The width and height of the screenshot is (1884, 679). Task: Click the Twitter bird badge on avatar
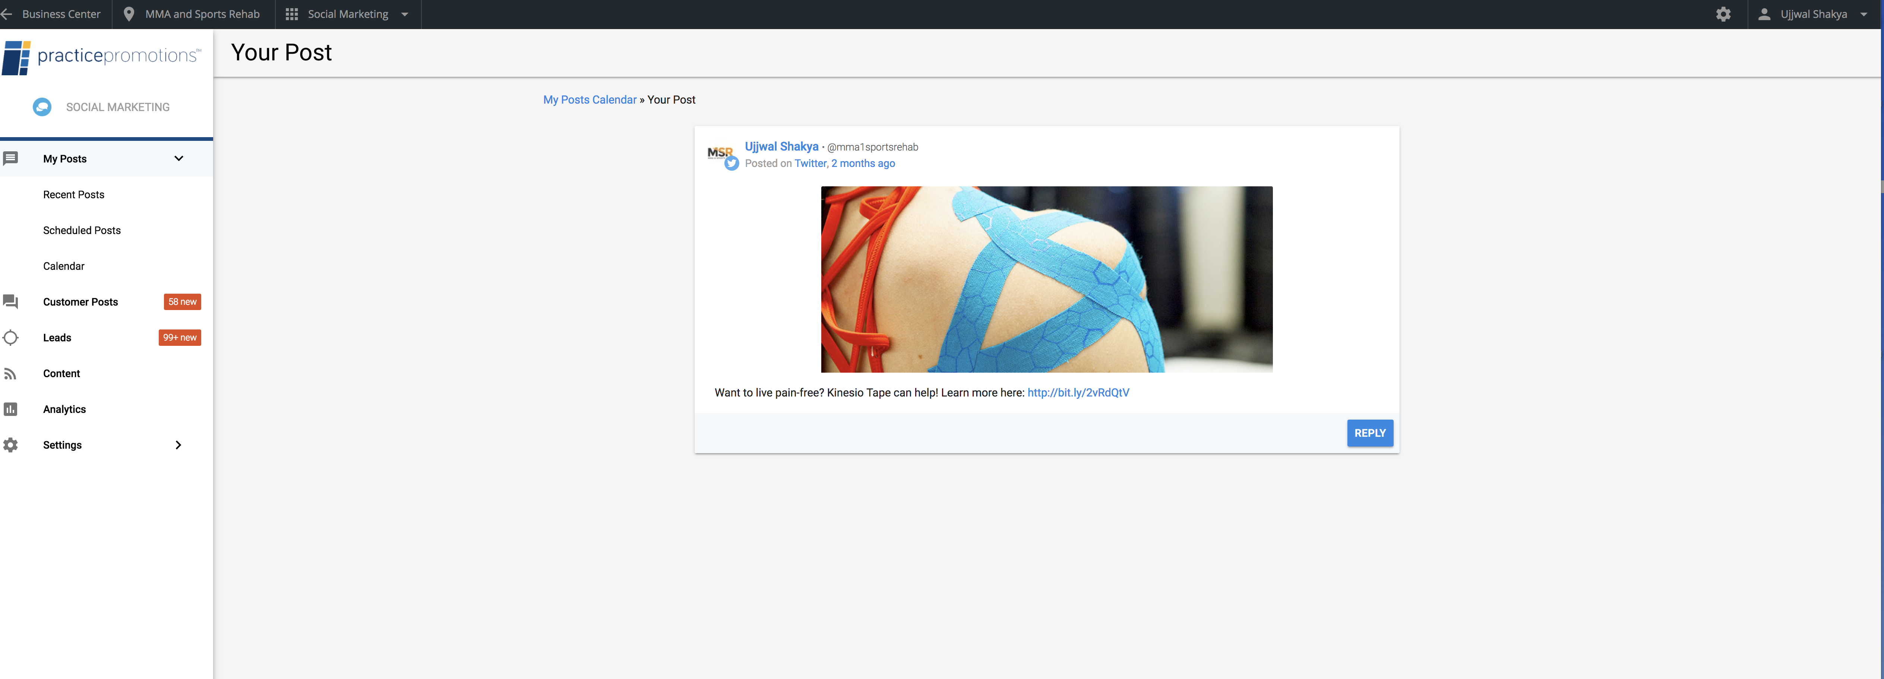731,164
